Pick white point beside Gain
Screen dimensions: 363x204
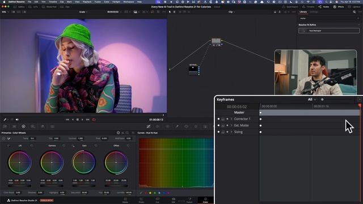[73, 146]
